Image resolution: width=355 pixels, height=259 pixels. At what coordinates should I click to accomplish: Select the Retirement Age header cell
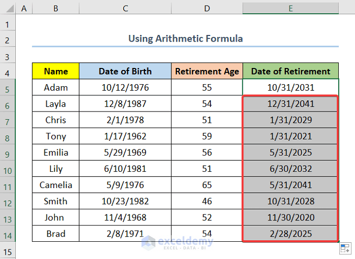(207, 71)
